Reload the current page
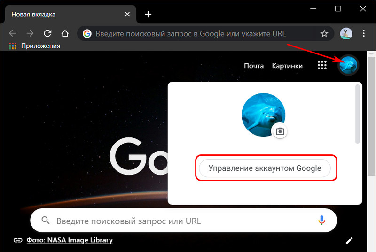Screen dimensions: 376x252 pyautogui.click(x=47, y=33)
